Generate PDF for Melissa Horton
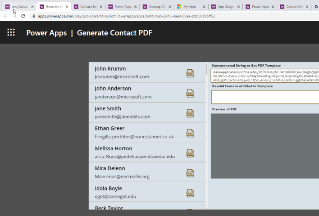Viewport: 319px width, 216px height. pyautogui.click(x=190, y=153)
